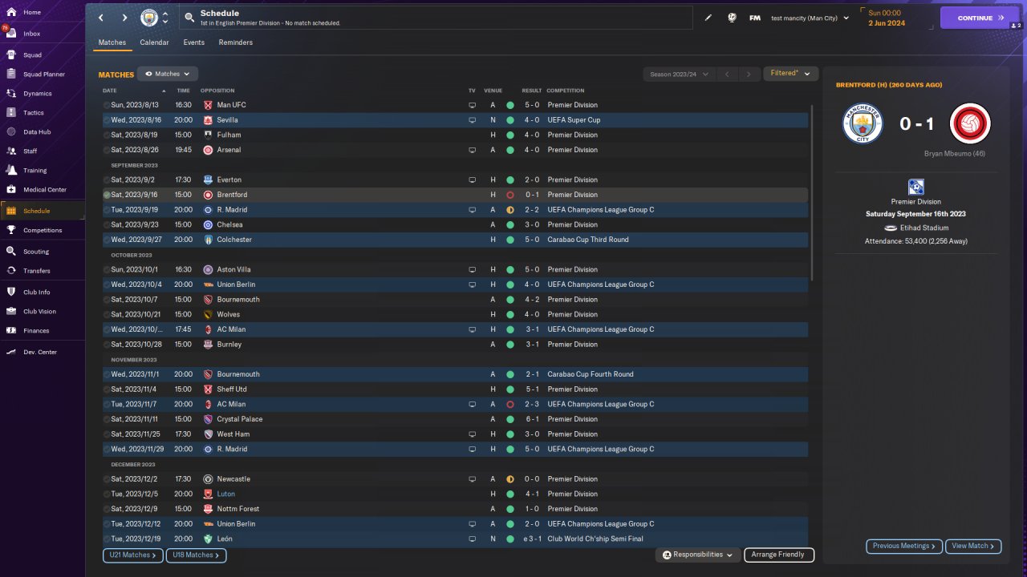
Task: Switch to the Calendar tab
Action: (x=154, y=42)
